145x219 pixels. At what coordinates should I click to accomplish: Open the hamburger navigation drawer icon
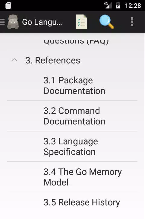(x=2, y=22)
